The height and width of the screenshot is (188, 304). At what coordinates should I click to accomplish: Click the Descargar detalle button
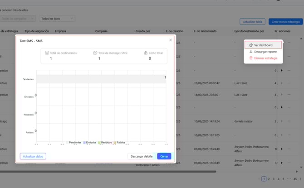[x=142, y=156]
